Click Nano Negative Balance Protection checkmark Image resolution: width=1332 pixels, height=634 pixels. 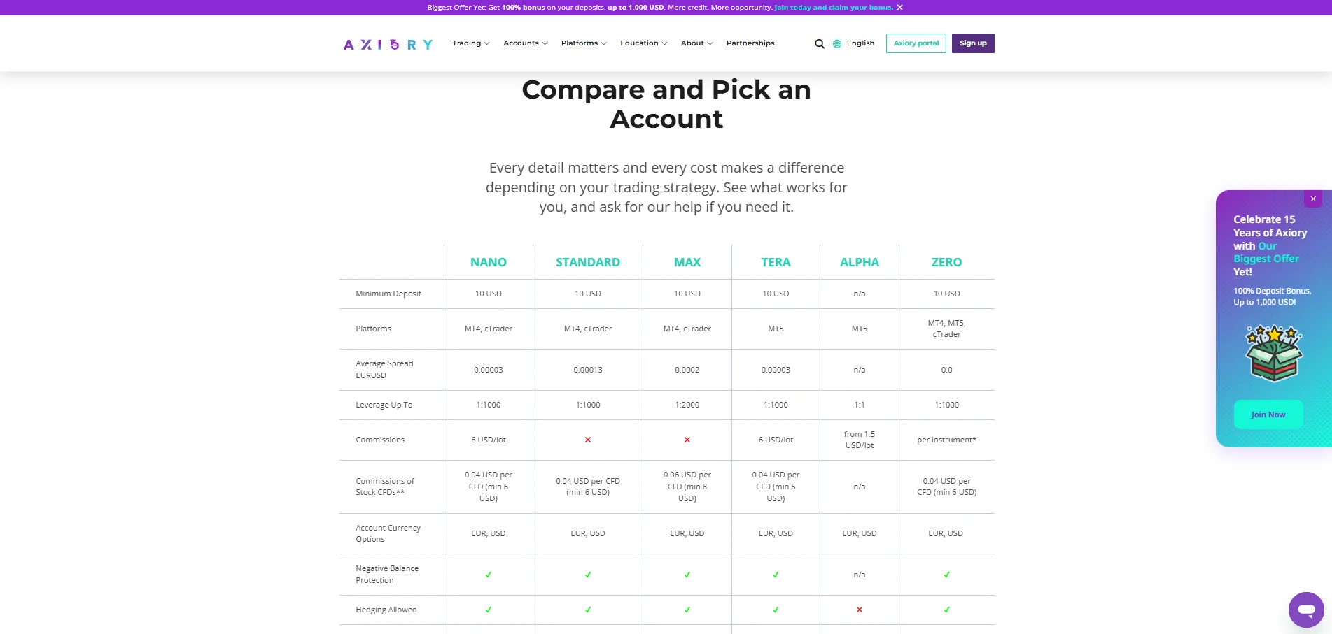[489, 575]
